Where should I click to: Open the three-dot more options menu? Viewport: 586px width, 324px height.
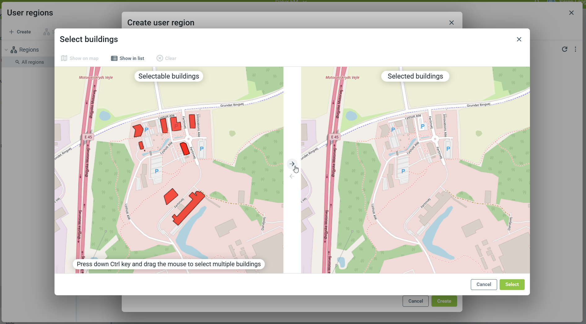coord(575,49)
